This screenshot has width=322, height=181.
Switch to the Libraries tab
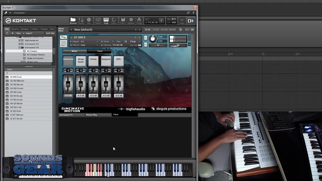pyautogui.click(x=15, y=29)
